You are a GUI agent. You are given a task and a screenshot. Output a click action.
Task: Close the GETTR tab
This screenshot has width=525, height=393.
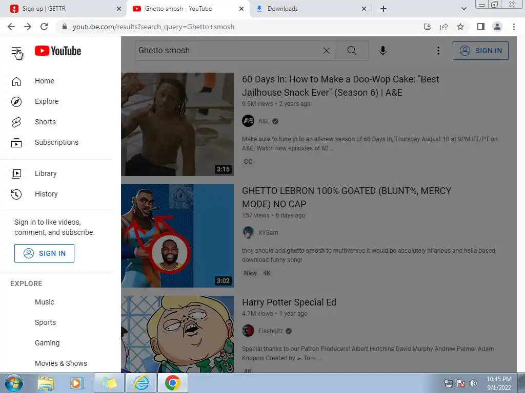[119, 9]
